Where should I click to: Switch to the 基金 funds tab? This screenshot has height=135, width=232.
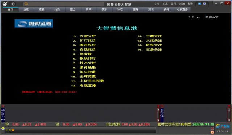73,10
